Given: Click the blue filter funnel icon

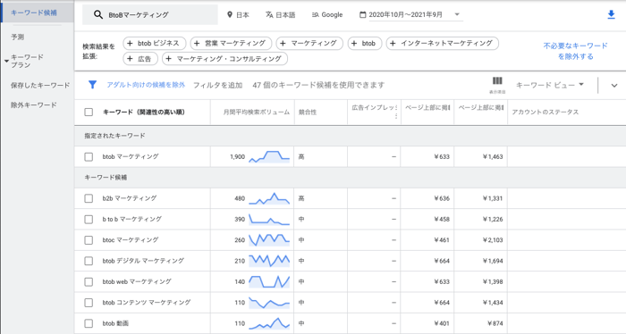Looking at the screenshot, I should 92,85.
